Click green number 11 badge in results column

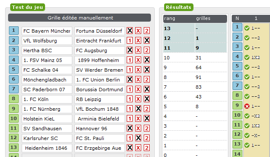click(x=237, y=125)
